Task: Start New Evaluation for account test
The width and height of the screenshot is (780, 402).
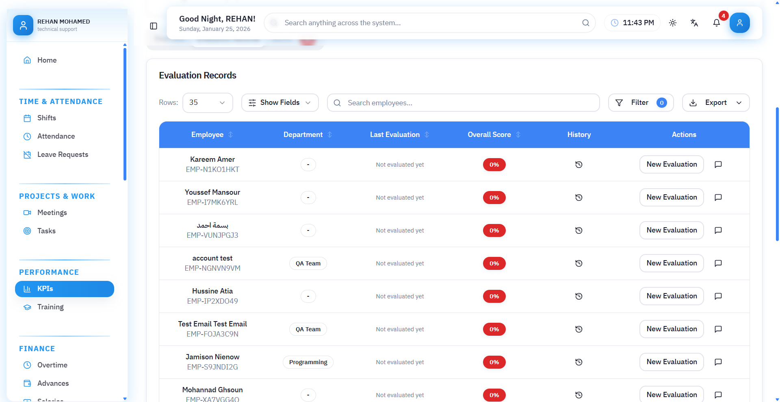Action: click(672, 263)
